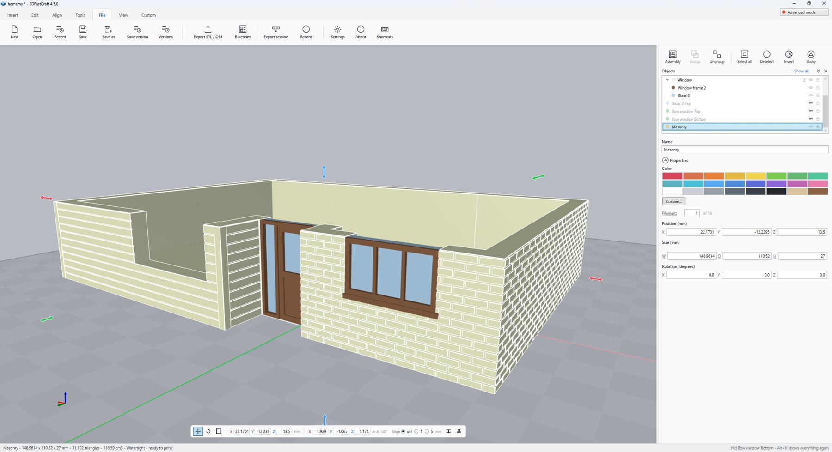Hide the Window frame 2 object
The image size is (832, 452).
point(810,88)
